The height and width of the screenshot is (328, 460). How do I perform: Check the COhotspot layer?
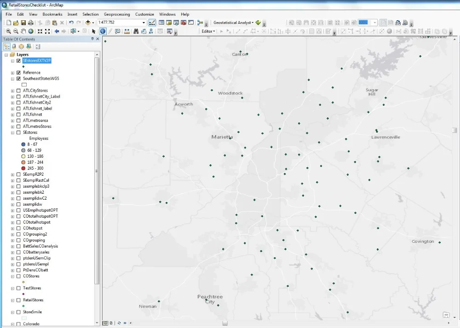click(18, 228)
